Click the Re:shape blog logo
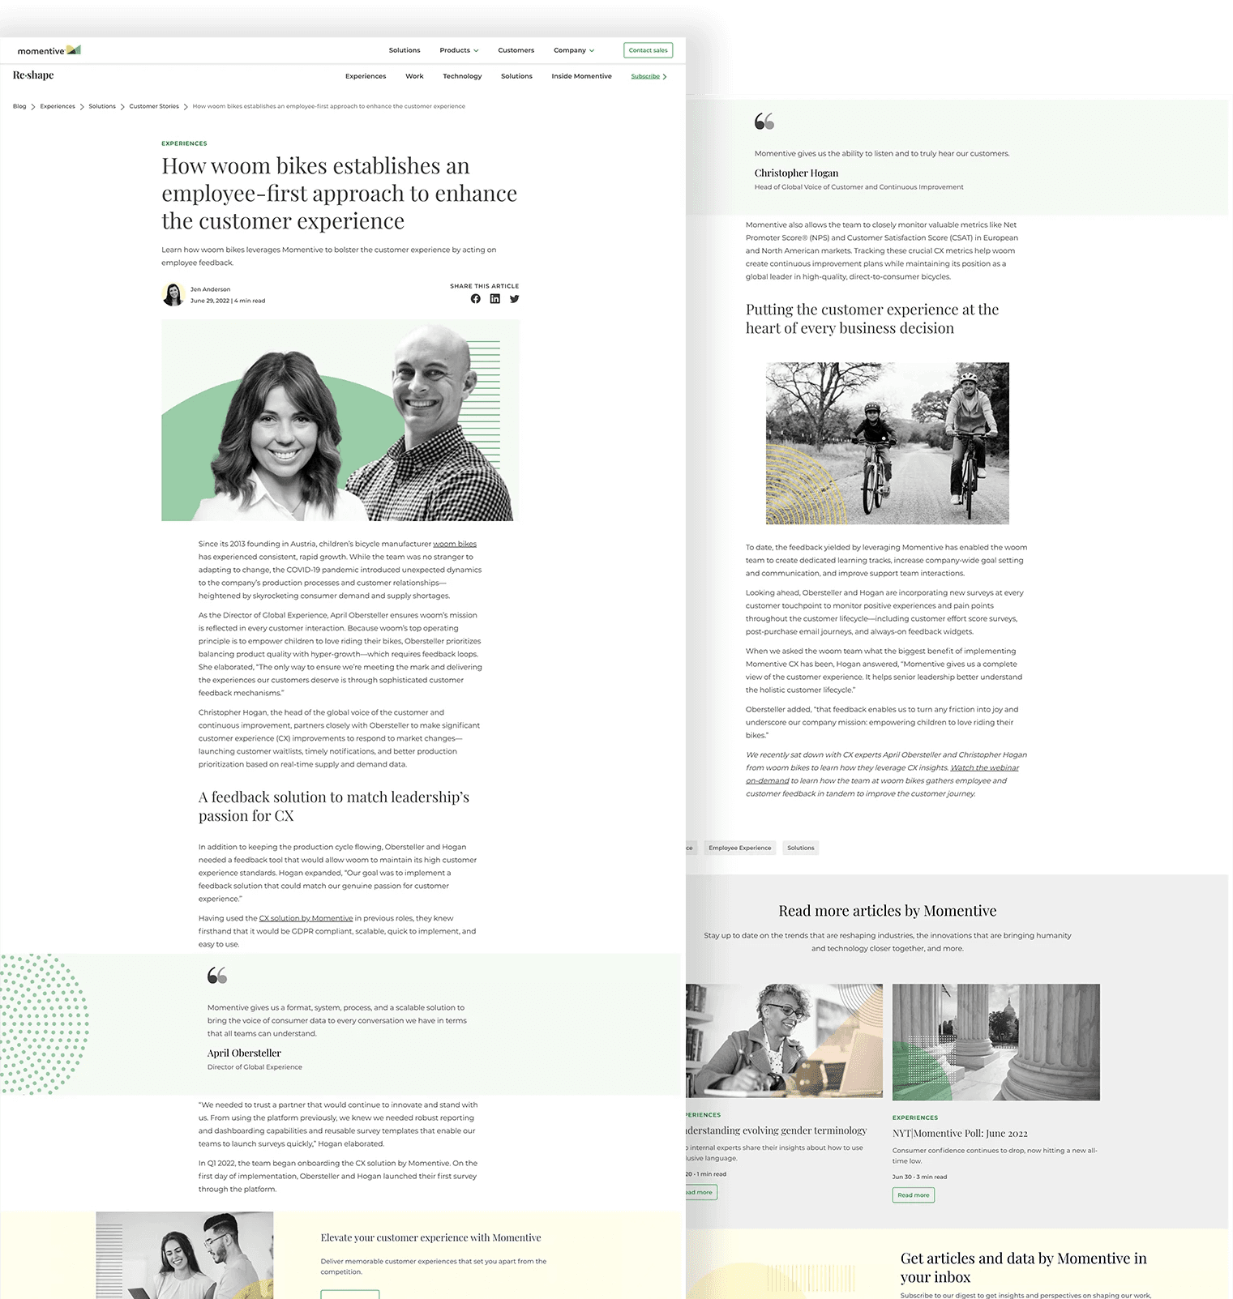 (x=33, y=75)
